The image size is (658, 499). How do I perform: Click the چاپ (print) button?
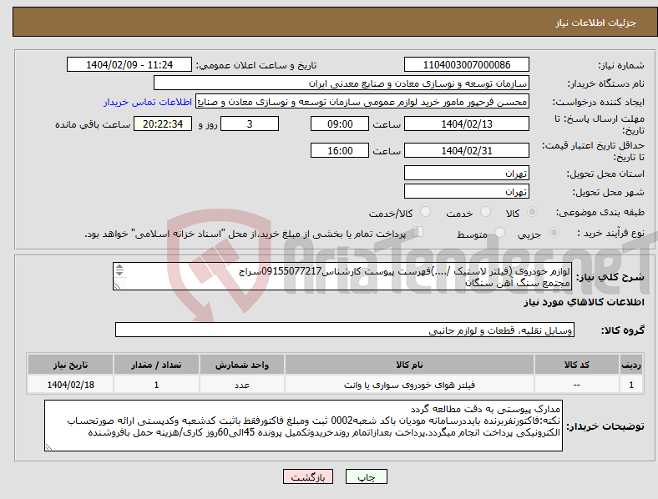pyautogui.click(x=366, y=476)
